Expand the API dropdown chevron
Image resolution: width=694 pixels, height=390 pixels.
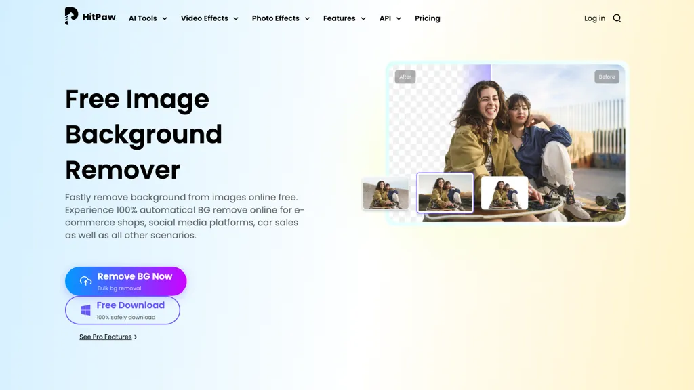tap(399, 18)
